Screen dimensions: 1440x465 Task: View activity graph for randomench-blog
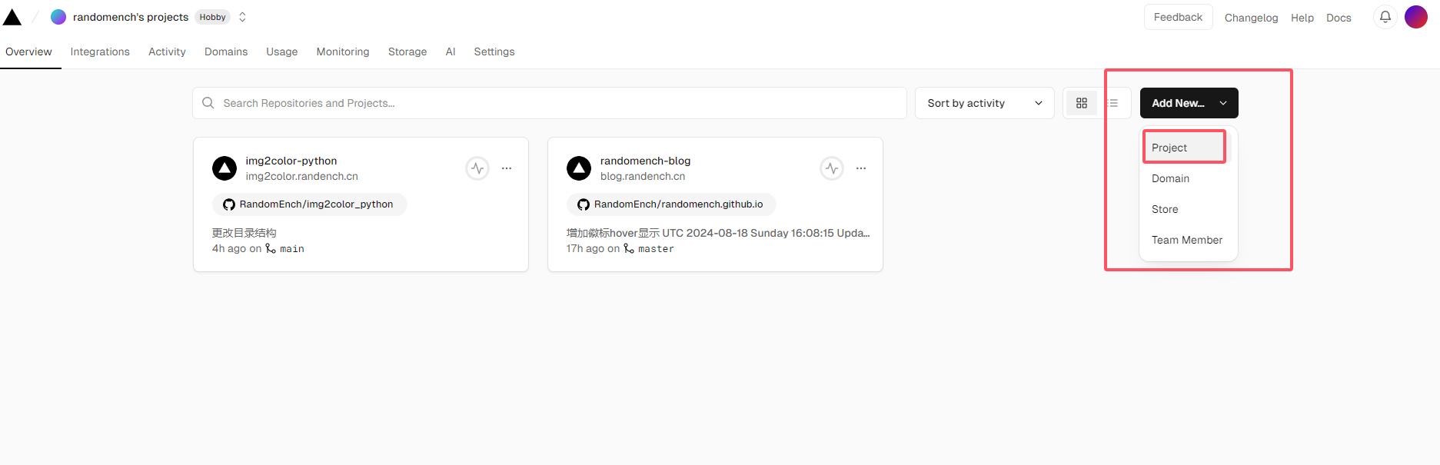832,168
